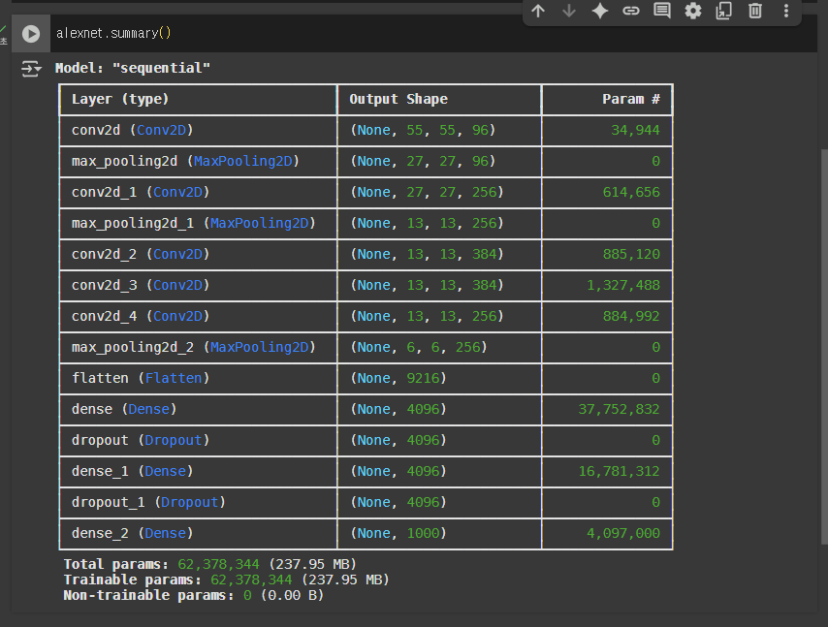Move cell down with the arrow icon

569,11
